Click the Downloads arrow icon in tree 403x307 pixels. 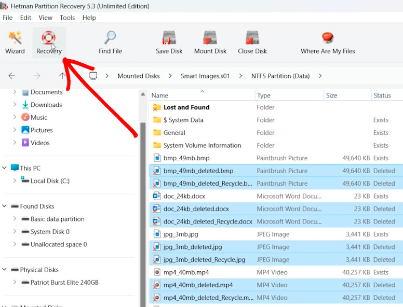click(25, 104)
